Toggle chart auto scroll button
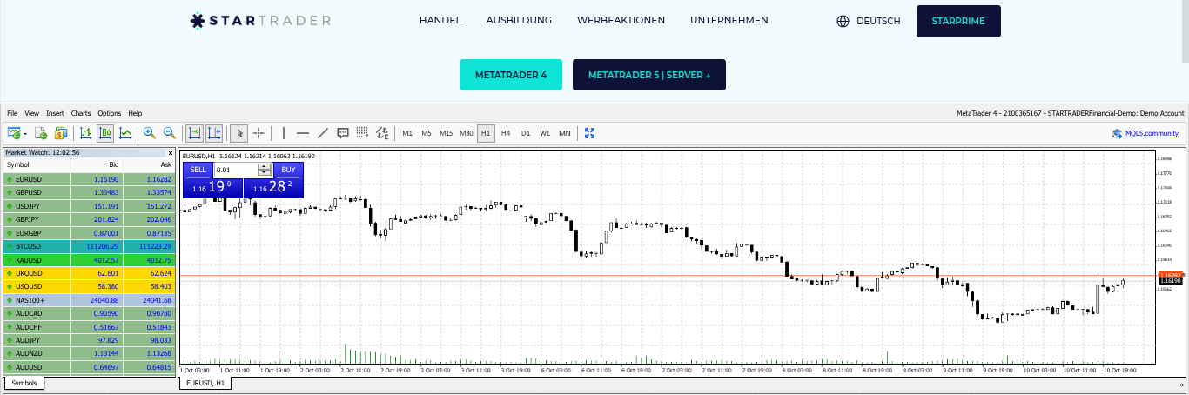 (x=194, y=133)
